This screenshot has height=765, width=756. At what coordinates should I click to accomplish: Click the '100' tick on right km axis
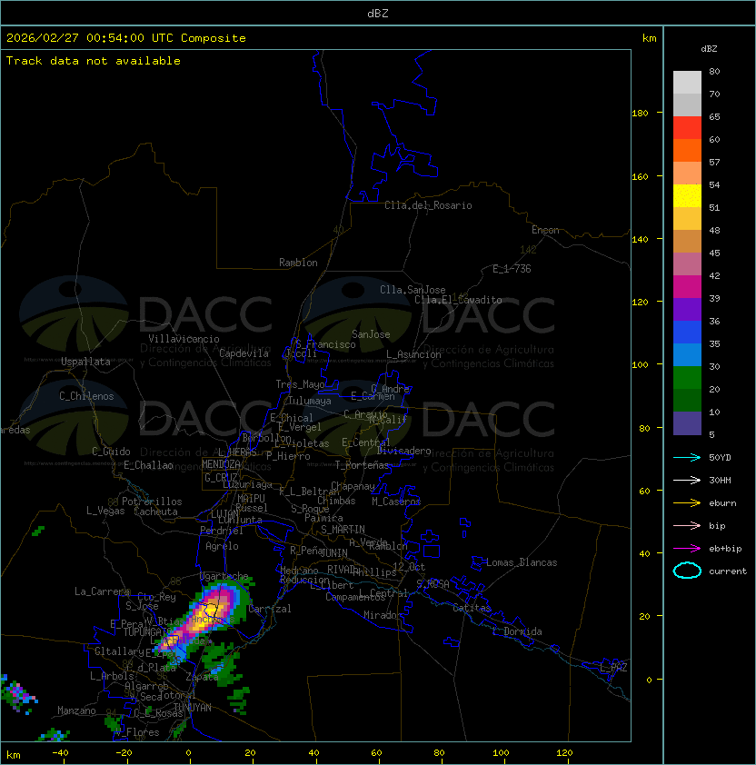click(640, 365)
